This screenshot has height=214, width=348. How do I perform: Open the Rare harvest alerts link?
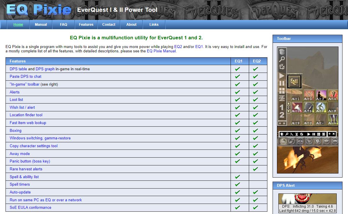pos(26,169)
